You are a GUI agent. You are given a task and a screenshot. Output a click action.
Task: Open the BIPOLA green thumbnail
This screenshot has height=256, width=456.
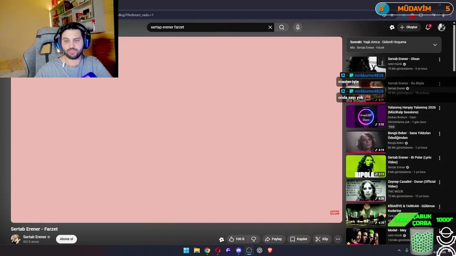tap(366, 166)
